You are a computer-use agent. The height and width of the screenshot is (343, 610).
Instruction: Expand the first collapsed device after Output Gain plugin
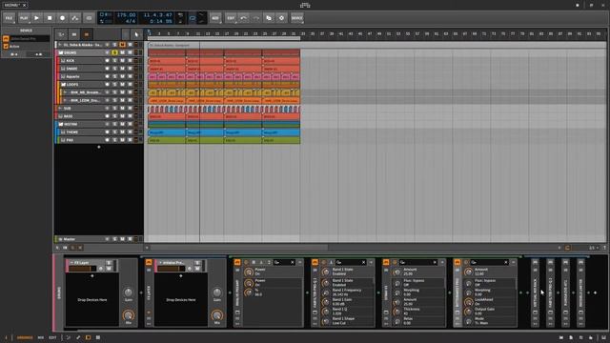536,293
